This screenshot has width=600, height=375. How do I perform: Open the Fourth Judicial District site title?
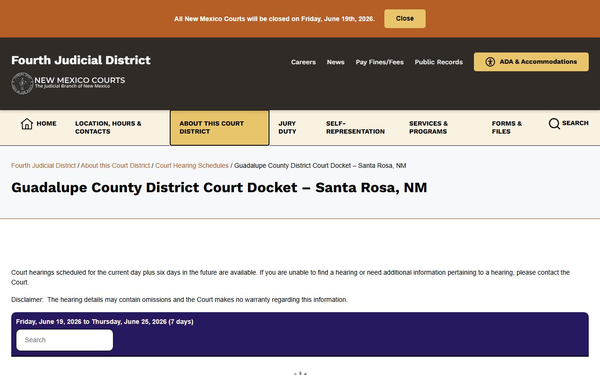pyautogui.click(x=81, y=60)
